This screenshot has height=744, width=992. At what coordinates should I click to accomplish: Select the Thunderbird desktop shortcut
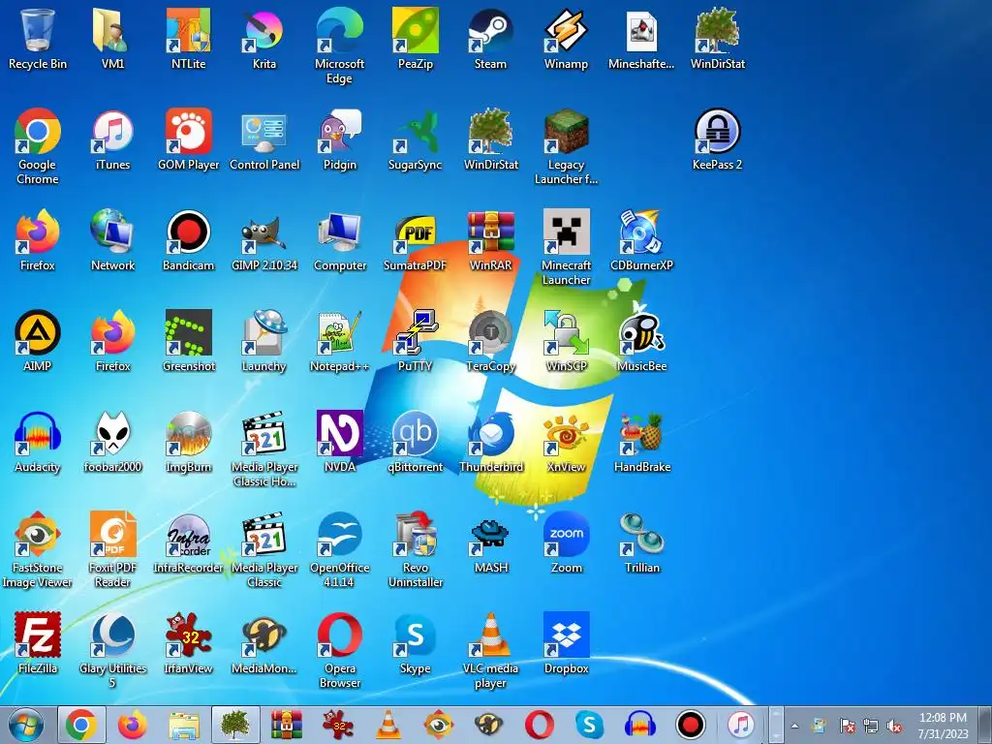[490, 442]
